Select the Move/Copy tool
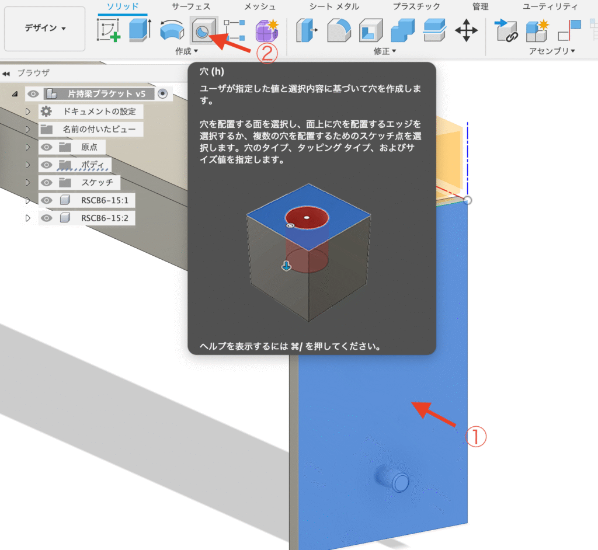This screenshot has width=598, height=550. tap(467, 27)
